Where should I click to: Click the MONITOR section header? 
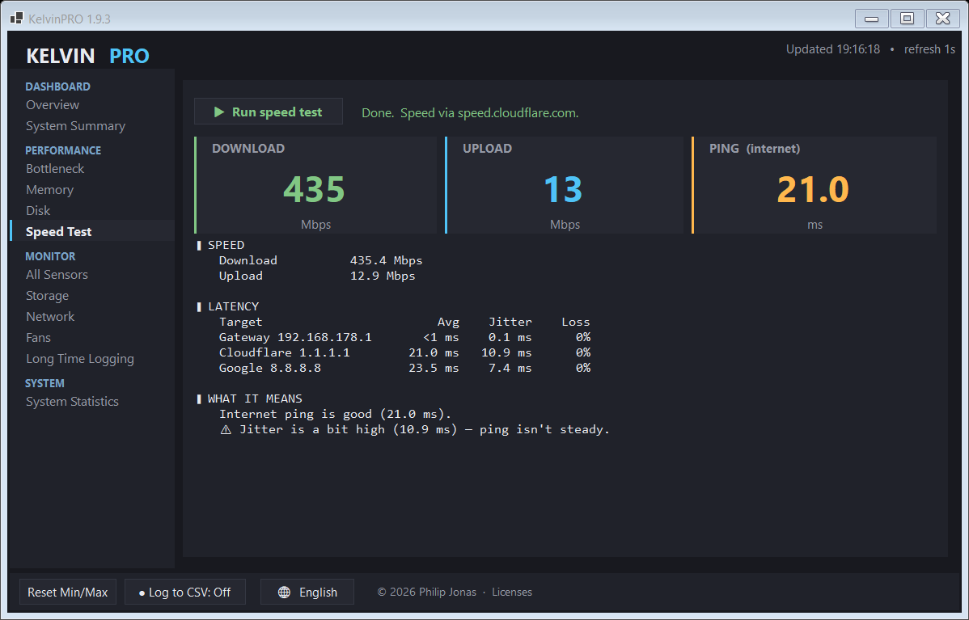click(50, 256)
